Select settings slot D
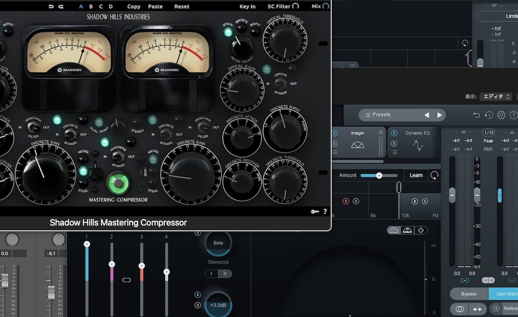518x317 pixels. [x=111, y=6]
